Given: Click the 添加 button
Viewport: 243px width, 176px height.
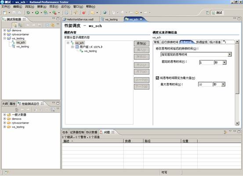Looking at the screenshot, I should 141,43.
